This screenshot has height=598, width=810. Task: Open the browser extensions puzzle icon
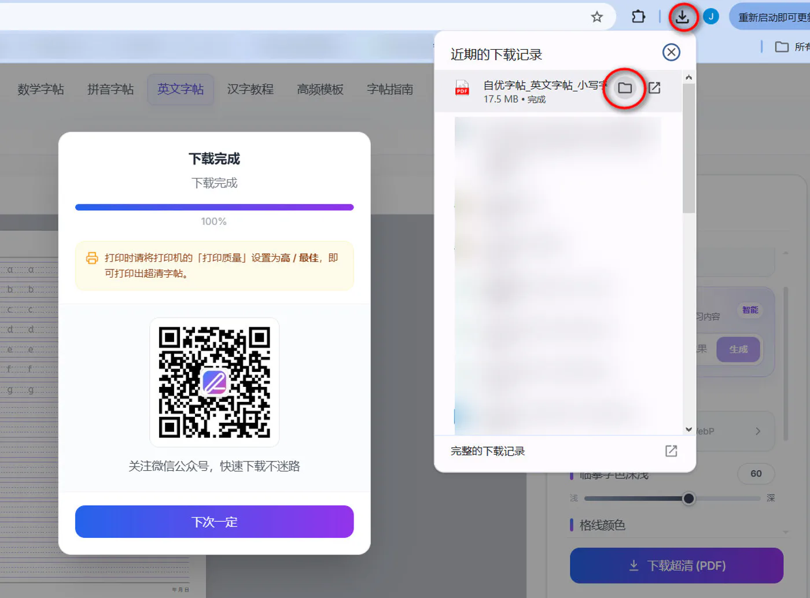pos(638,17)
